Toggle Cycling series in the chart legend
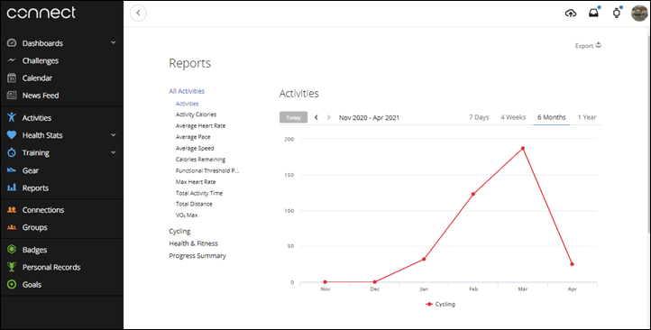Image resolution: width=651 pixels, height=330 pixels. point(441,304)
